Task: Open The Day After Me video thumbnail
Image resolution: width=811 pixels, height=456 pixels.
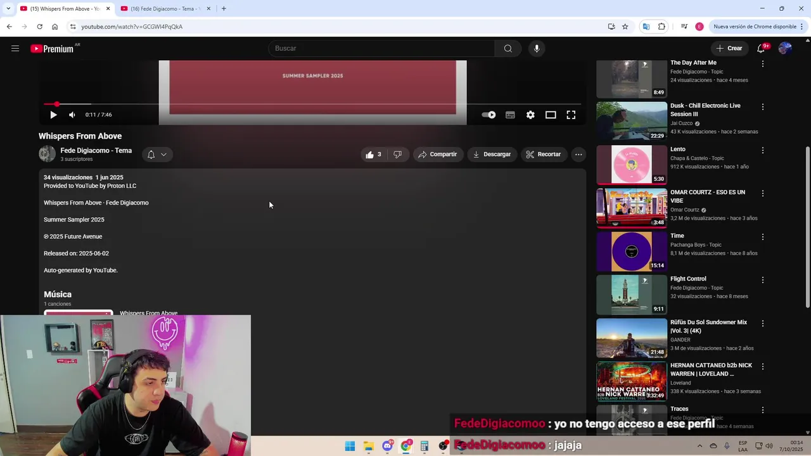Action: 632,79
